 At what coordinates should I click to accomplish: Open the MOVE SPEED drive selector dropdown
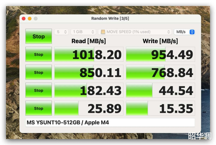click(x=135, y=32)
